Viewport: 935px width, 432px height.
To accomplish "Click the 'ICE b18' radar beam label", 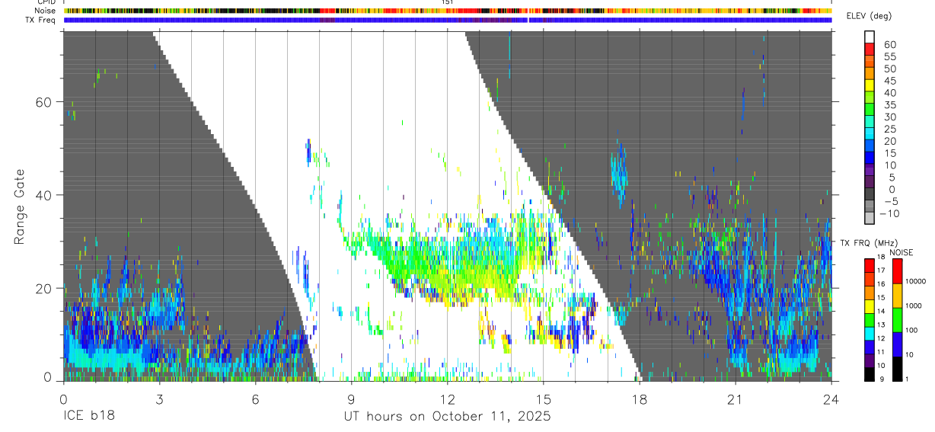I will (x=88, y=417).
